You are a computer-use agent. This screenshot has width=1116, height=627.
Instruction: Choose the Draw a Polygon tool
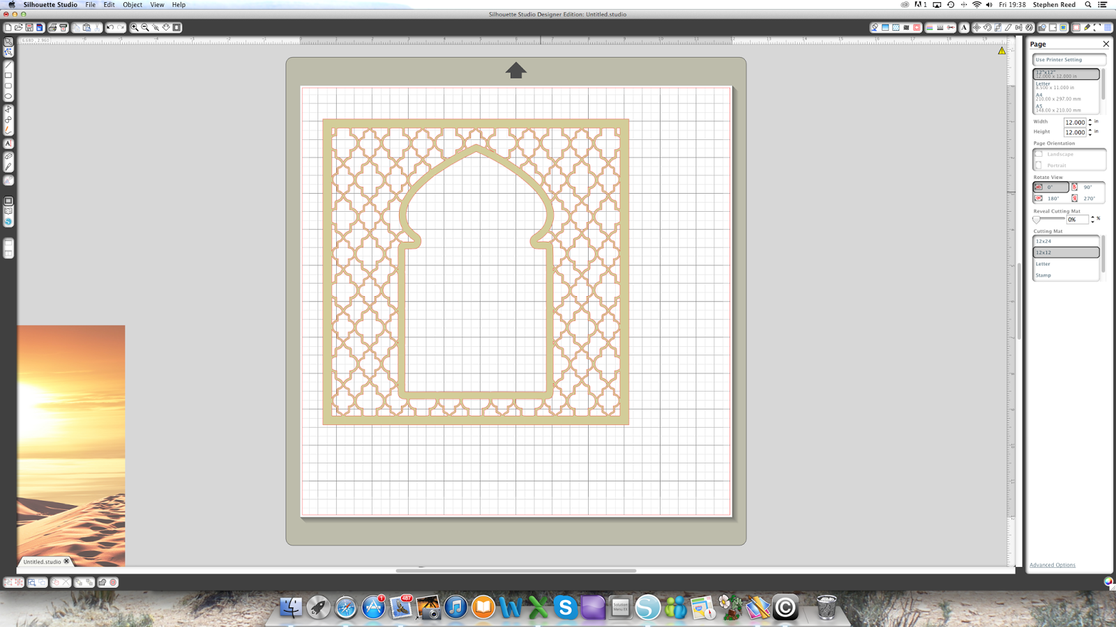8,109
